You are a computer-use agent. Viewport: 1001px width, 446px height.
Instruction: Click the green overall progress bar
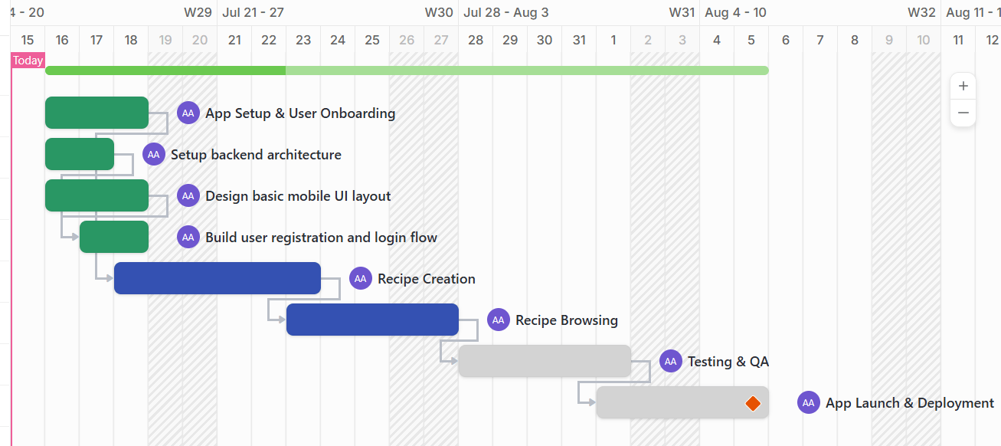tap(406, 71)
